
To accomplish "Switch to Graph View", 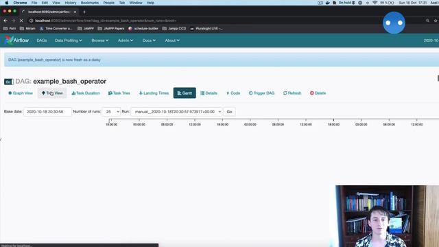I will 21,93.
